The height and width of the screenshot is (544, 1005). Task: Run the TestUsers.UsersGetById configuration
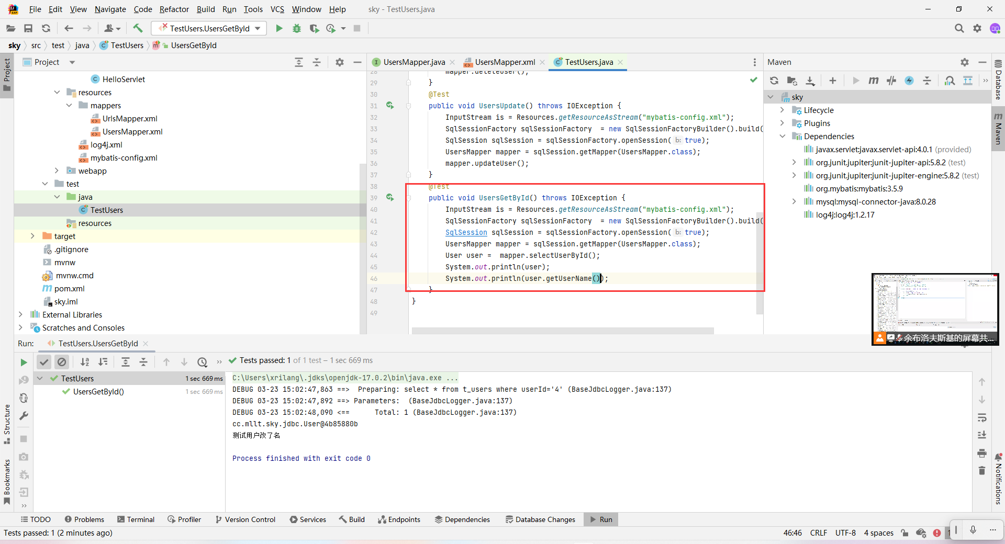coord(279,28)
